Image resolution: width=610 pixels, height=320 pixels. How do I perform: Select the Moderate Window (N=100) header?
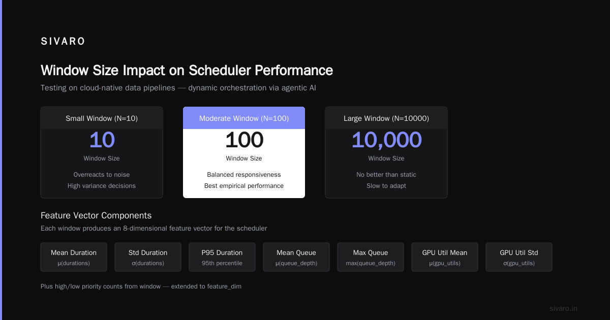coord(244,118)
